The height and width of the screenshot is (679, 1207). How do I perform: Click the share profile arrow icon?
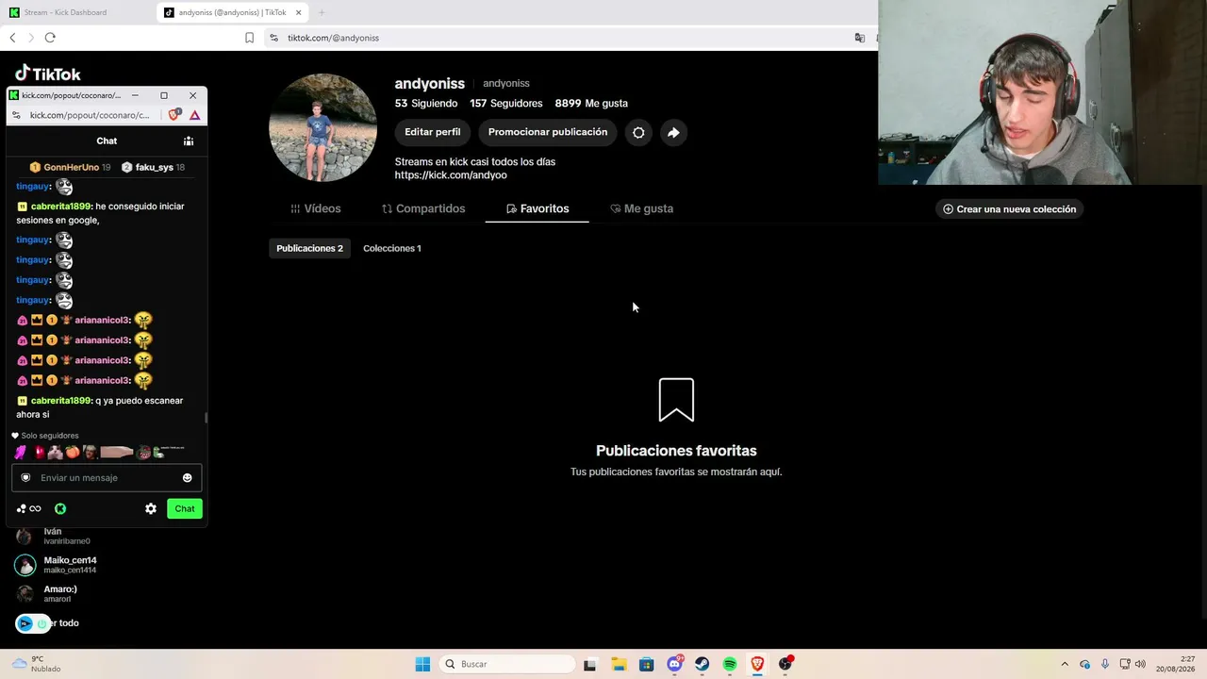[673, 133]
